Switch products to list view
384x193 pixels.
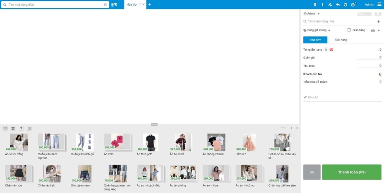tap(29, 128)
